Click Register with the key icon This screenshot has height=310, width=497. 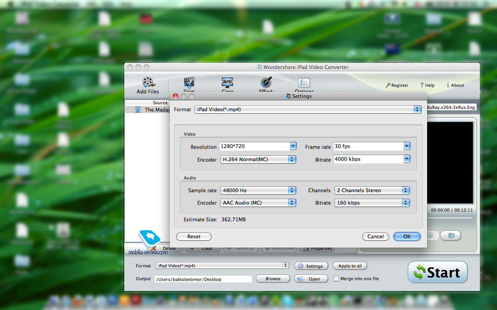coord(397,85)
